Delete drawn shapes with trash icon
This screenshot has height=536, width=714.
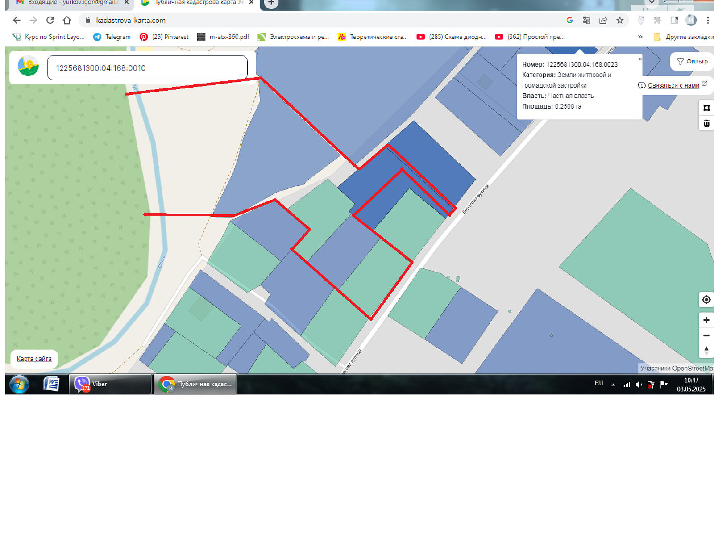pos(706,123)
